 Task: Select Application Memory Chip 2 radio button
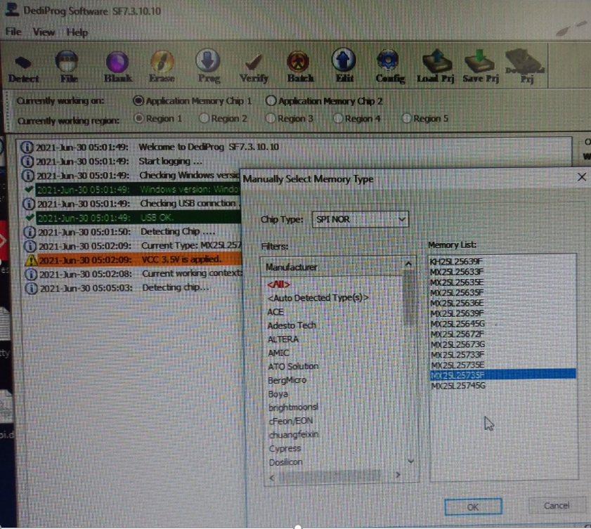[271, 100]
